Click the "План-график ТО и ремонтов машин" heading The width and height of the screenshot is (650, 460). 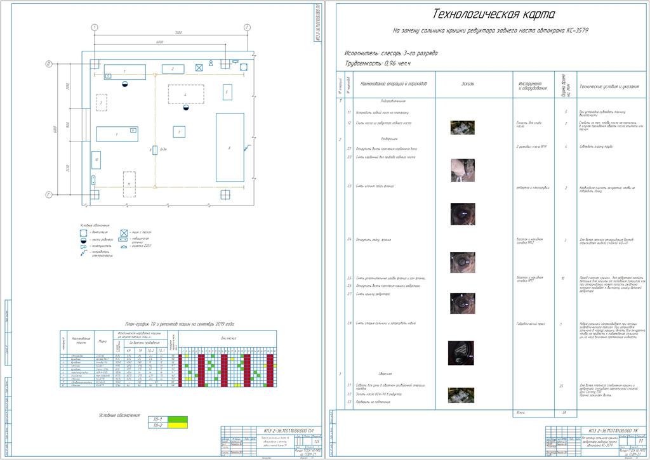(180, 324)
